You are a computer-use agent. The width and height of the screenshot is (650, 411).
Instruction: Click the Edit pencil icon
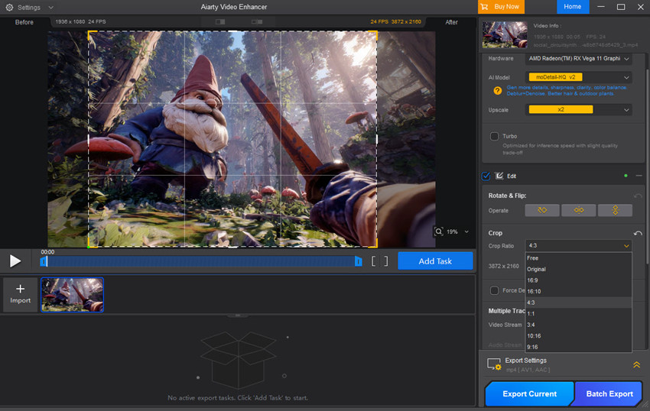point(499,176)
